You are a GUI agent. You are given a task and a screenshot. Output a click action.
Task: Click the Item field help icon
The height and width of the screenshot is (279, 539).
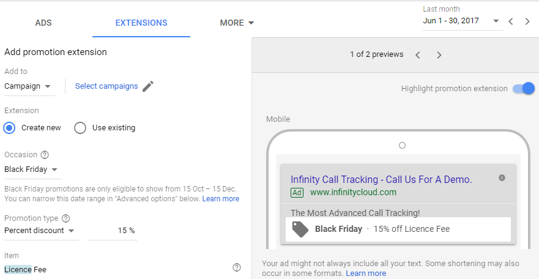point(237,267)
